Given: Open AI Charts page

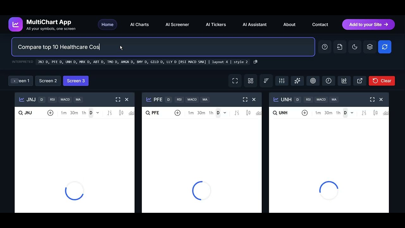Looking at the screenshot, I should (x=140, y=24).
